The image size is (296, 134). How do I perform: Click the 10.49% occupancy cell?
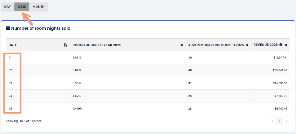77,109
